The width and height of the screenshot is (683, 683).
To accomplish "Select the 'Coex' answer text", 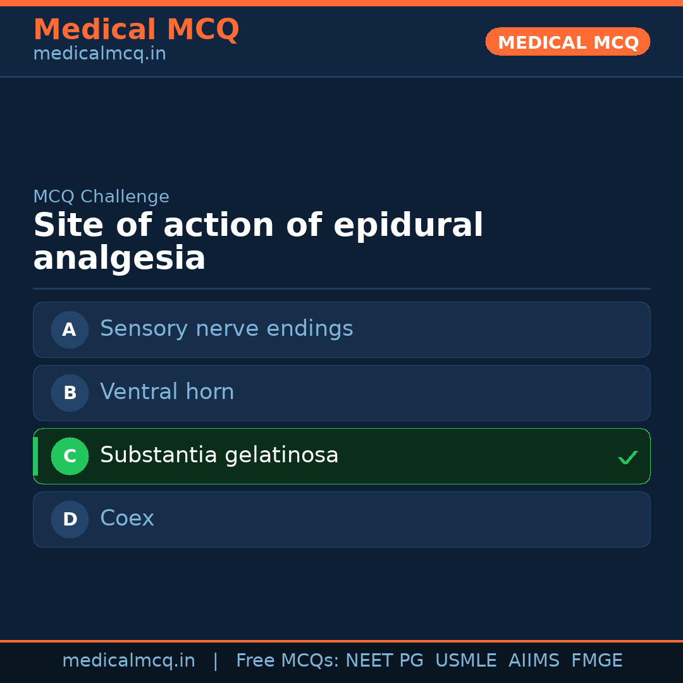I will tap(127, 519).
